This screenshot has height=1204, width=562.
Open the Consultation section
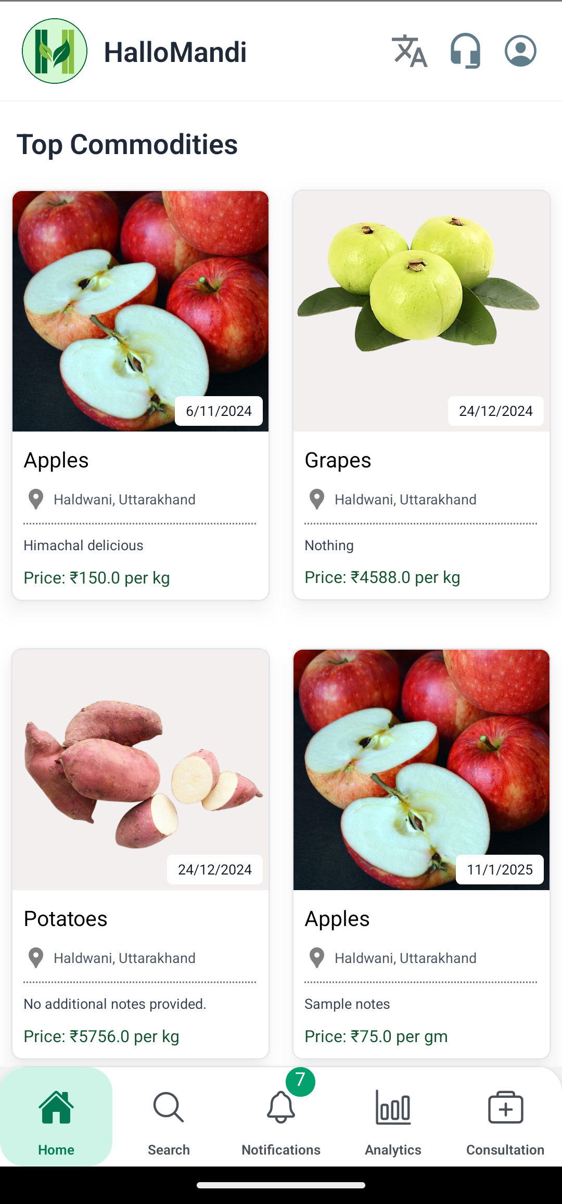pos(505,1117)
